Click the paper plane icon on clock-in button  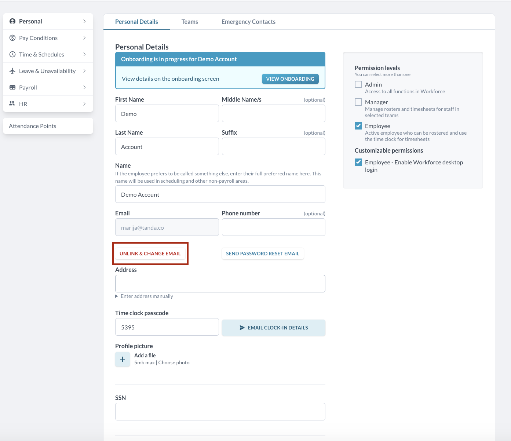tap(242, 328)
